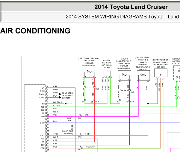Screen dimensions: 180x152
Task: Select the "TR7" terminal label
Action: click(43, 145)
